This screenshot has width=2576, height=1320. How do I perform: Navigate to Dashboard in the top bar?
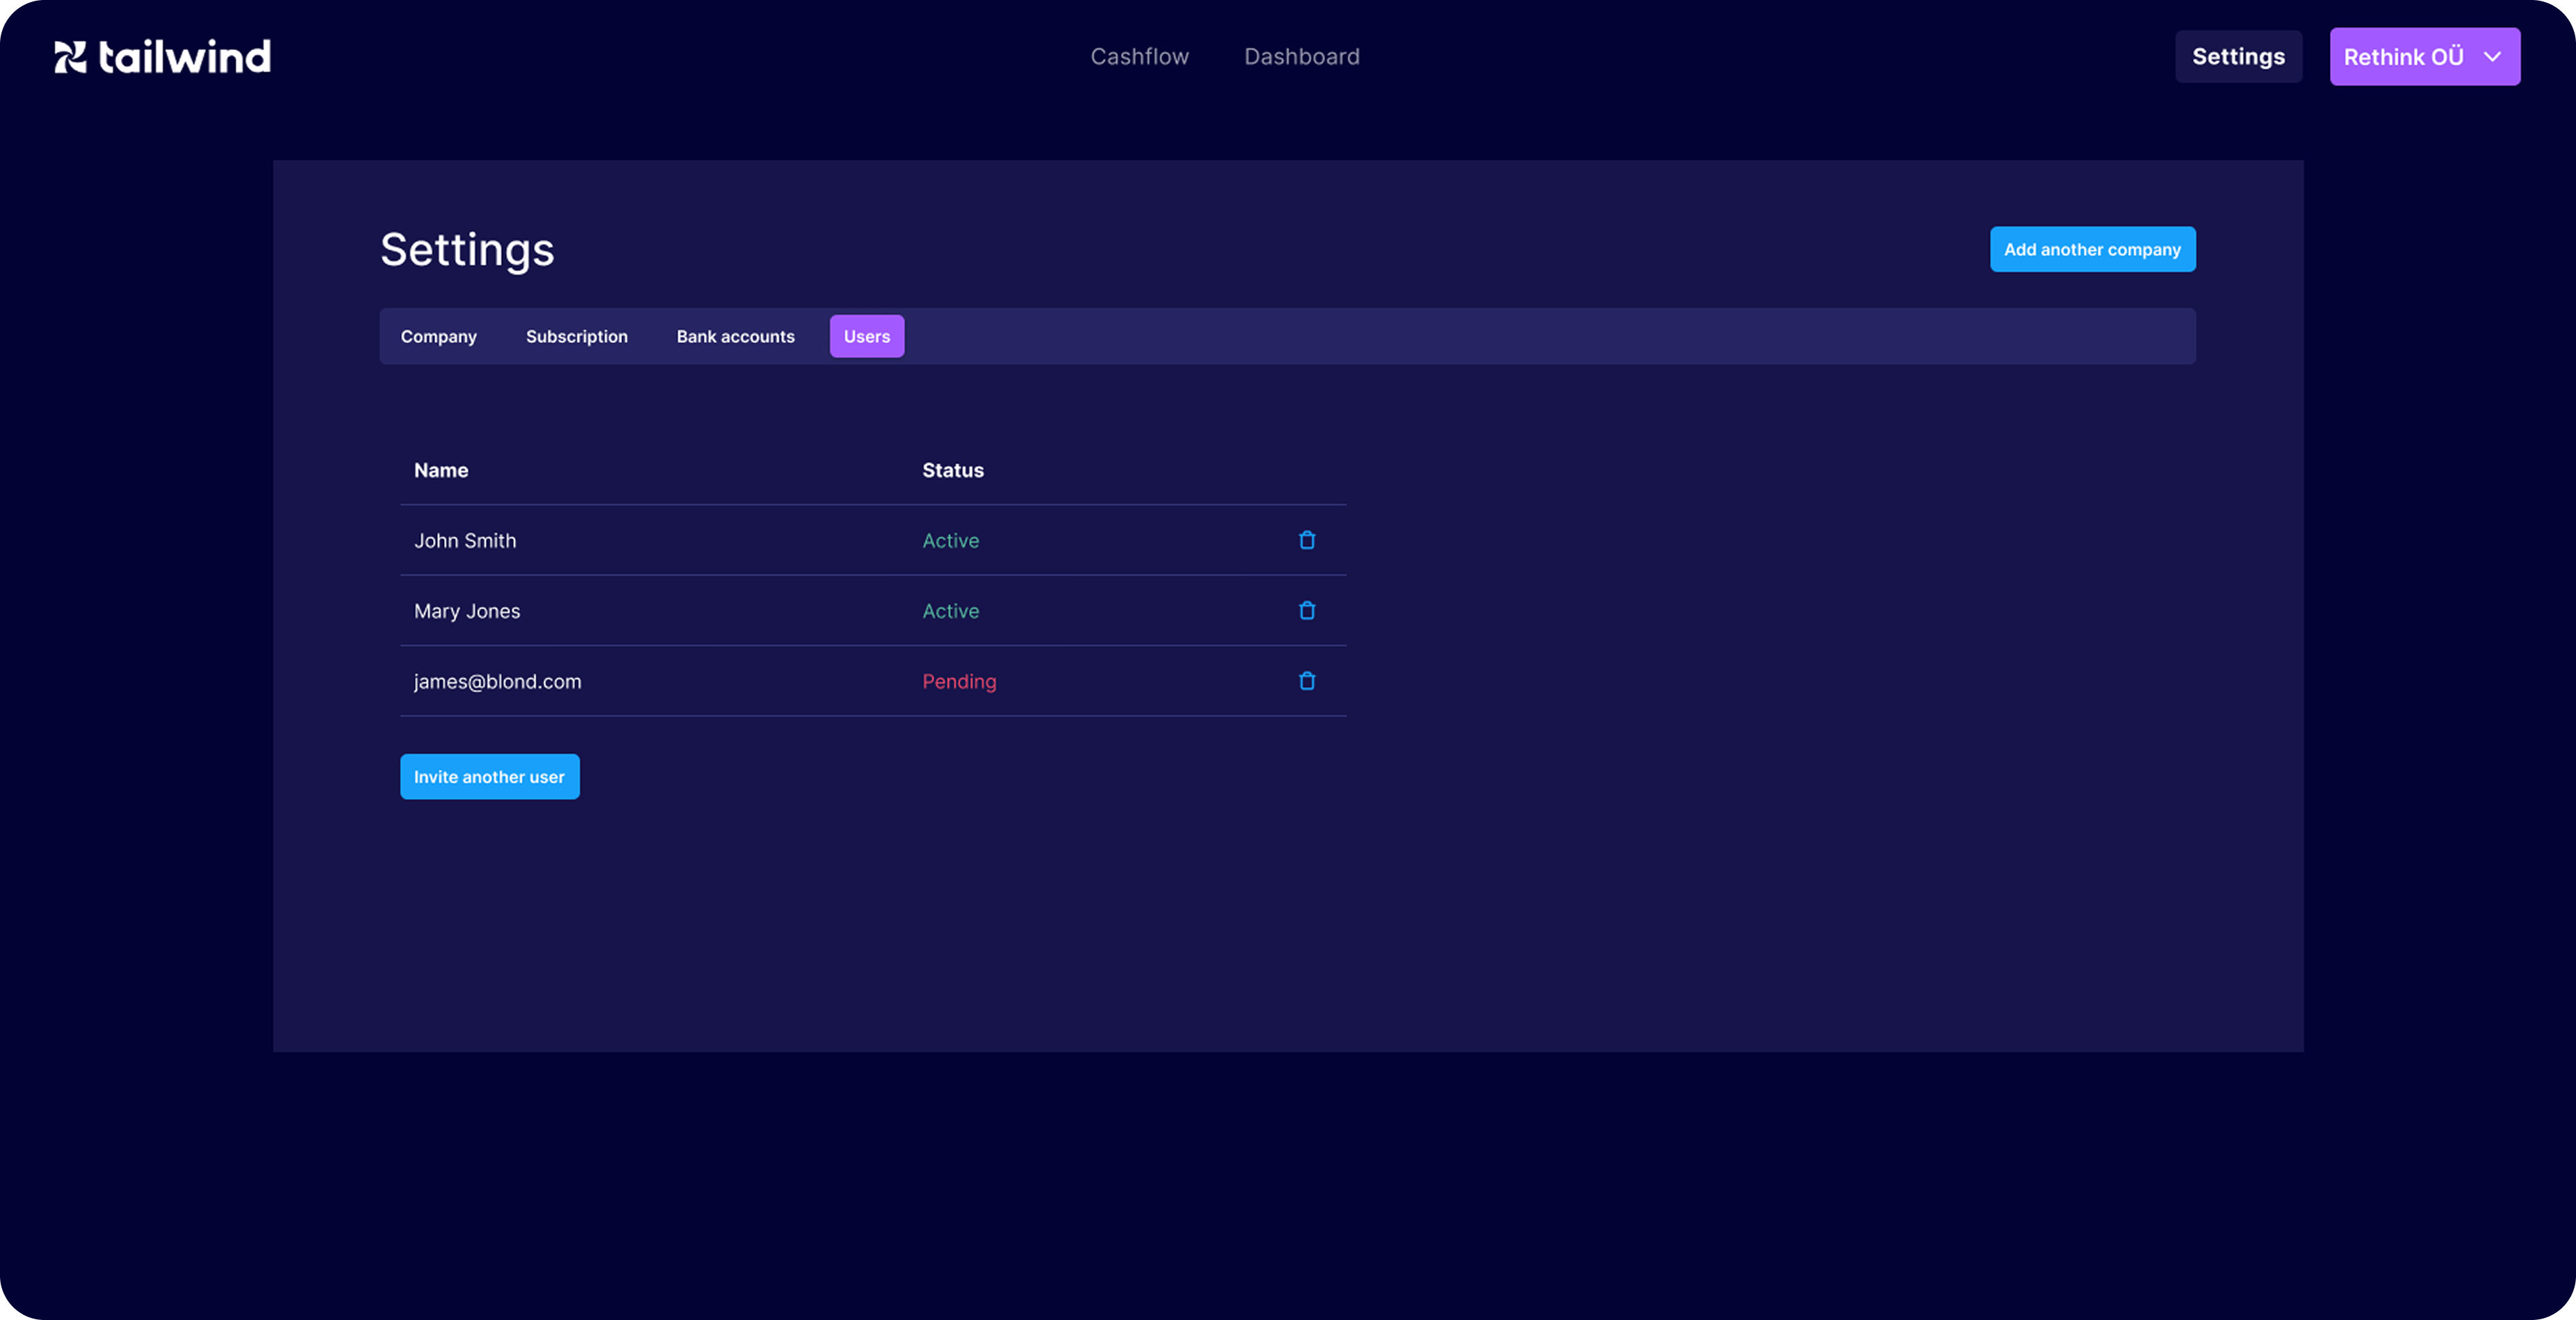(1301, 57)
